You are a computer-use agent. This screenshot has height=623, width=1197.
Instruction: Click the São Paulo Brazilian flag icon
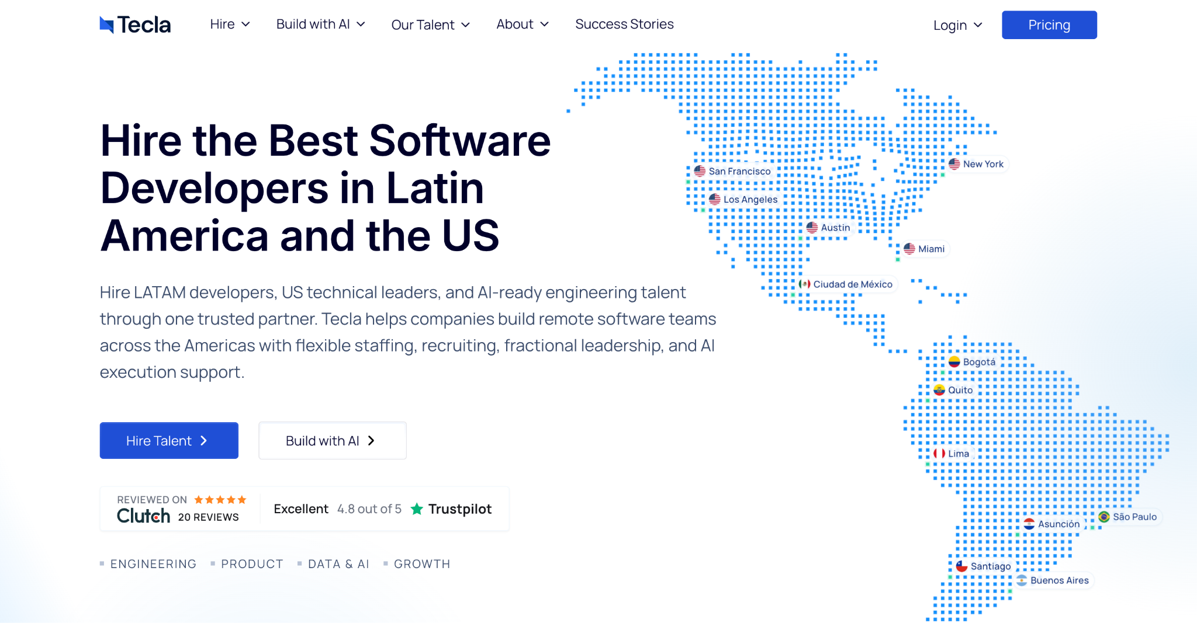tap(1104, 517)
